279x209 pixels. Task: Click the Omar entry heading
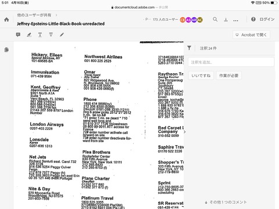click(90, 72)
